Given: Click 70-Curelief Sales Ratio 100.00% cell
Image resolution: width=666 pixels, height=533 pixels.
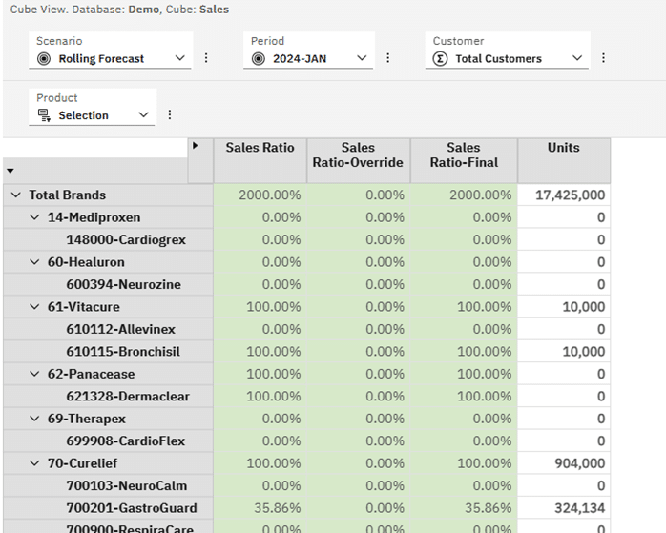Looking at the screenshot, I should [260, 463].
